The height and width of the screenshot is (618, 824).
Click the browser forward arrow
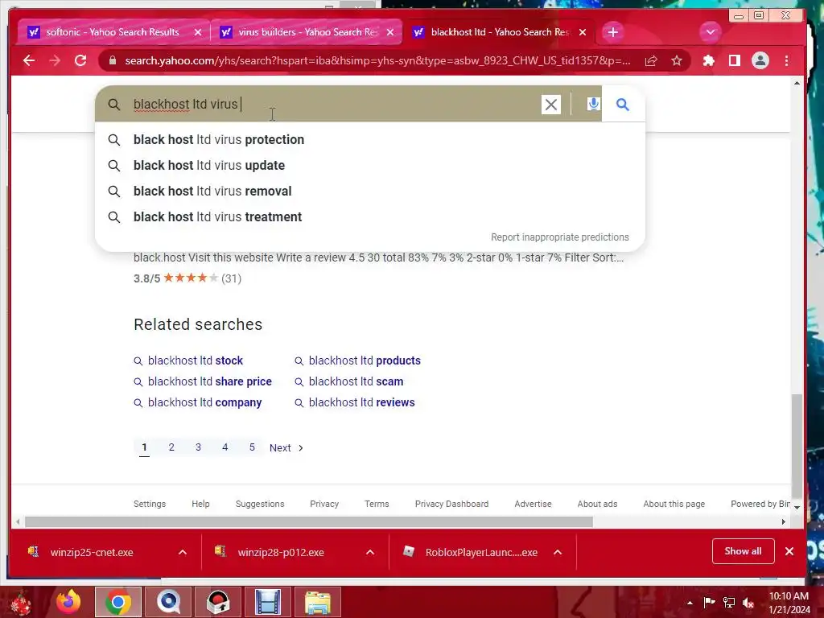pyautogui.click(x=55, y=60)
